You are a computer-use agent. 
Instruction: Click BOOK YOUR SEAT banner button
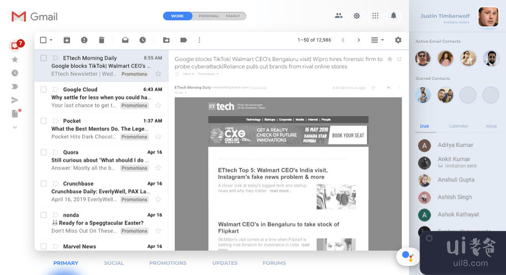[x=348, y=135]
